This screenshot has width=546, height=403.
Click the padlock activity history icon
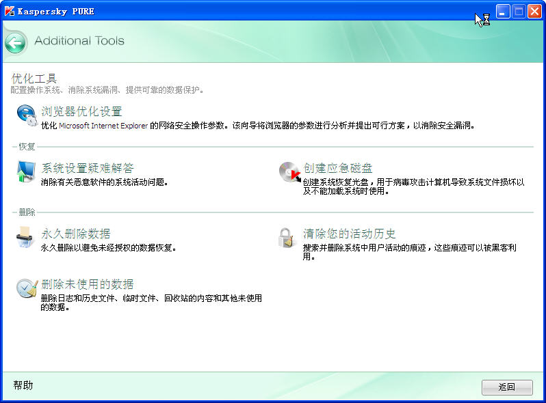pyautogui.click(x=287, y=238)
